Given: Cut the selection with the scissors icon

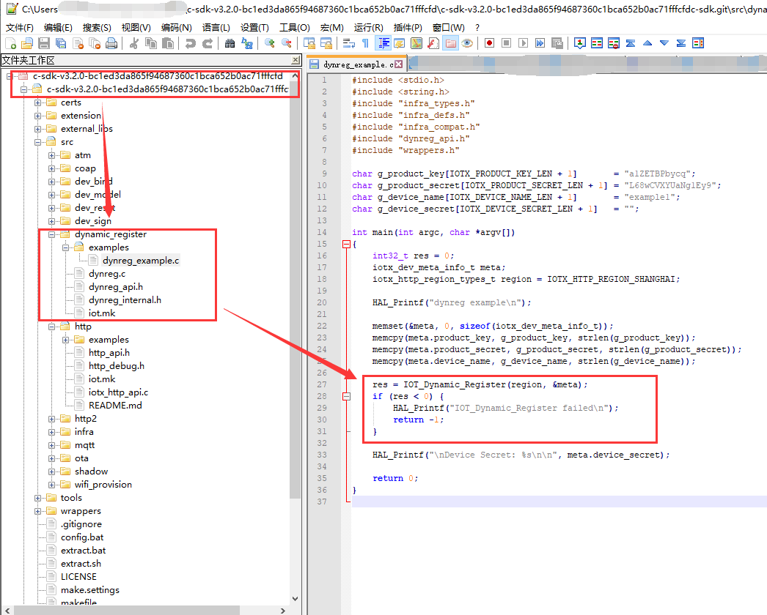Looking at the screenshot, I should tap(133, 43).
